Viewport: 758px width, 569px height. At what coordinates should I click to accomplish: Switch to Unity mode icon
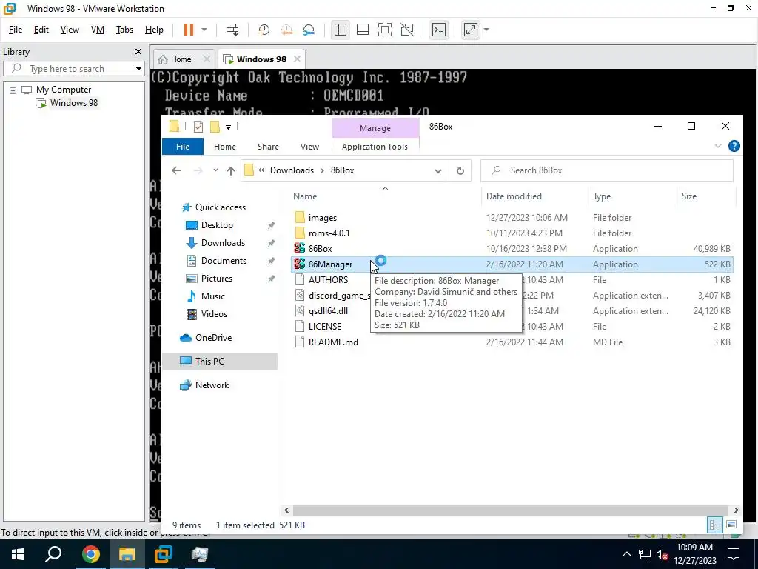coord(408,30)
